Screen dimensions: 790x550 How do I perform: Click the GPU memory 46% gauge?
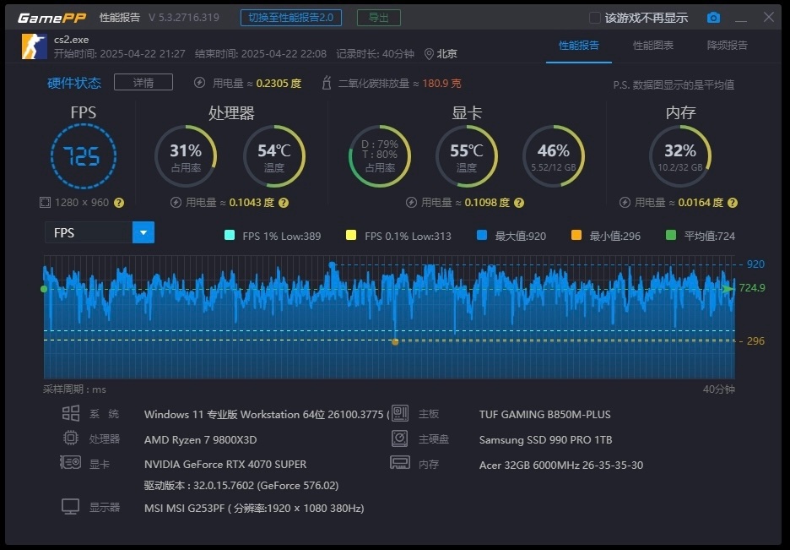click(554, 156)
